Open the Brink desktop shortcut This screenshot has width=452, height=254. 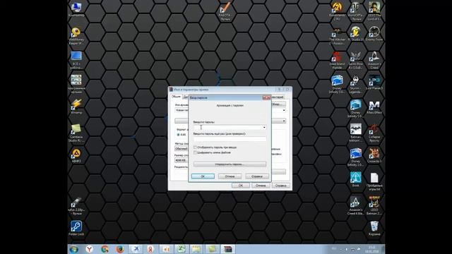pos(356,180)
